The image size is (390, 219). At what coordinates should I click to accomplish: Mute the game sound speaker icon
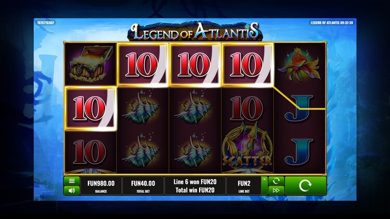[72, 190]
